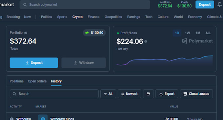Click the 2 hours ago timestamp
This screenshot has width=223, height=120.
pos(195,119)
